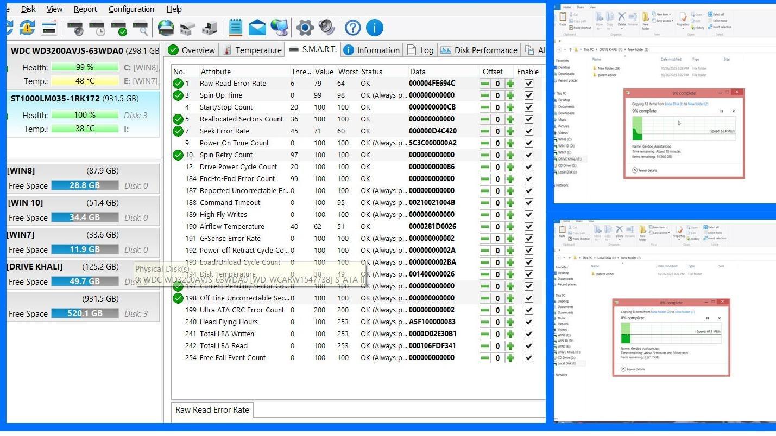Pause the upper 9% complete copy operation

(x=722, y=111)
